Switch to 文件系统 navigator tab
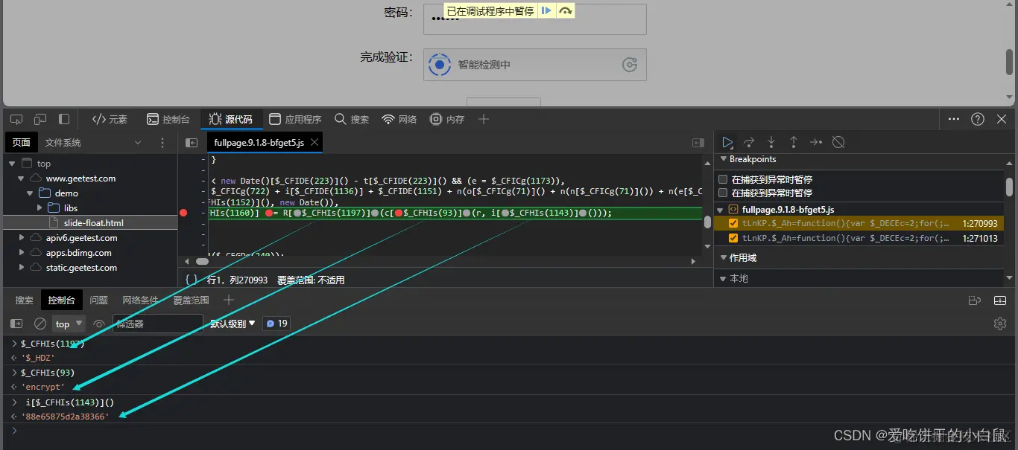 63,143
